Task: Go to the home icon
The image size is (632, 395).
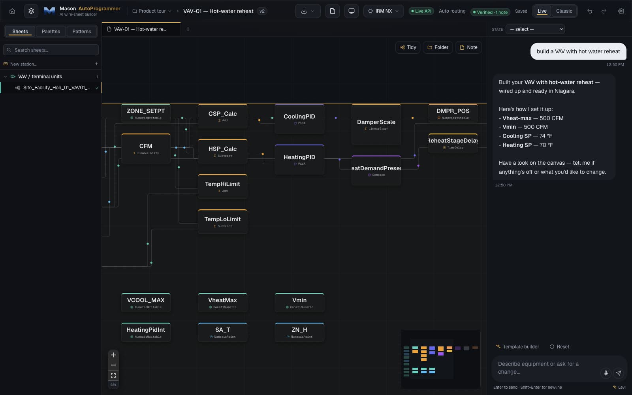Action: [12, 11]
